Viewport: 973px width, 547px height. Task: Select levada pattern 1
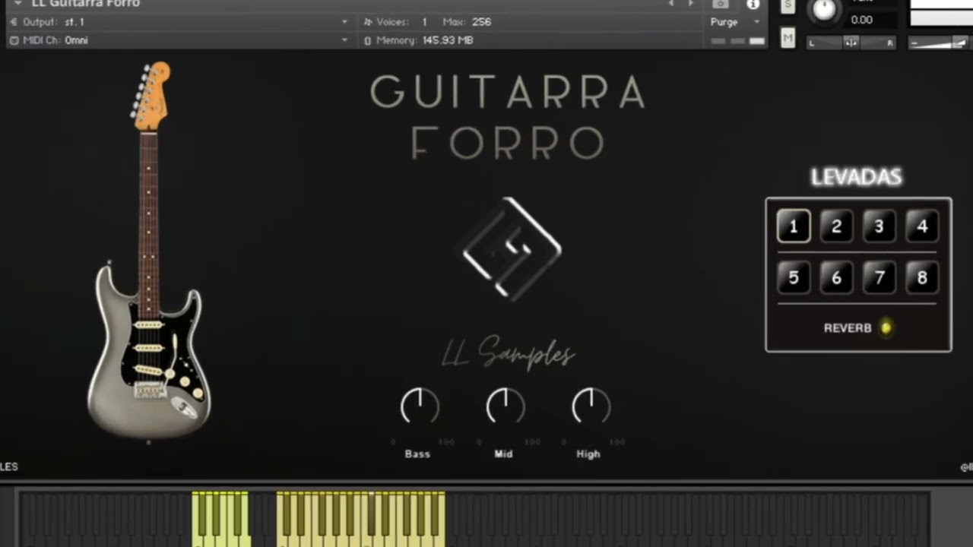point(794,226)
